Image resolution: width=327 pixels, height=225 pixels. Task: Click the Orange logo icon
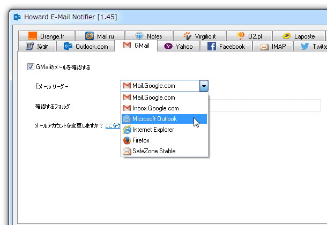point(33,36)
